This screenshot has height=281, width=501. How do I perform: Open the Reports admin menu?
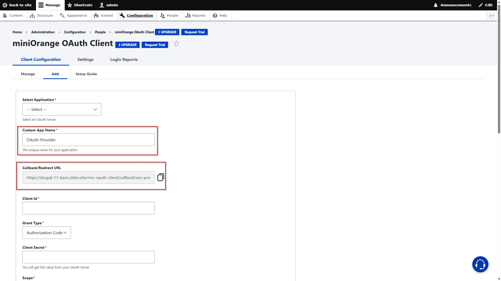tap(195, 15)
